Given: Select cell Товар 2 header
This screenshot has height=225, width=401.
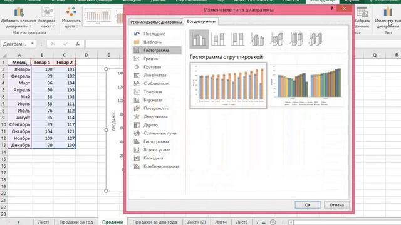Looking at the screenshot, I should click(64, 62).
